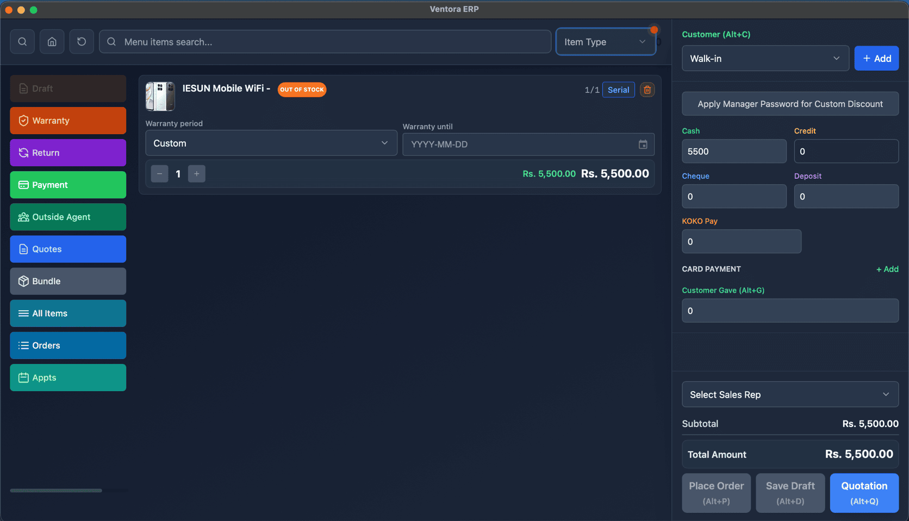Click the 1/1 serial count text
This screenshot has width=909, height=521.
pos(592,90)
